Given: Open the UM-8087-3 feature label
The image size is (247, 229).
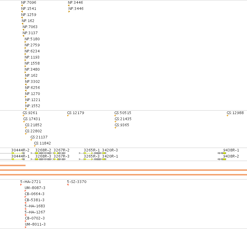Looking at the screenshot, I should tap(35, 188).
